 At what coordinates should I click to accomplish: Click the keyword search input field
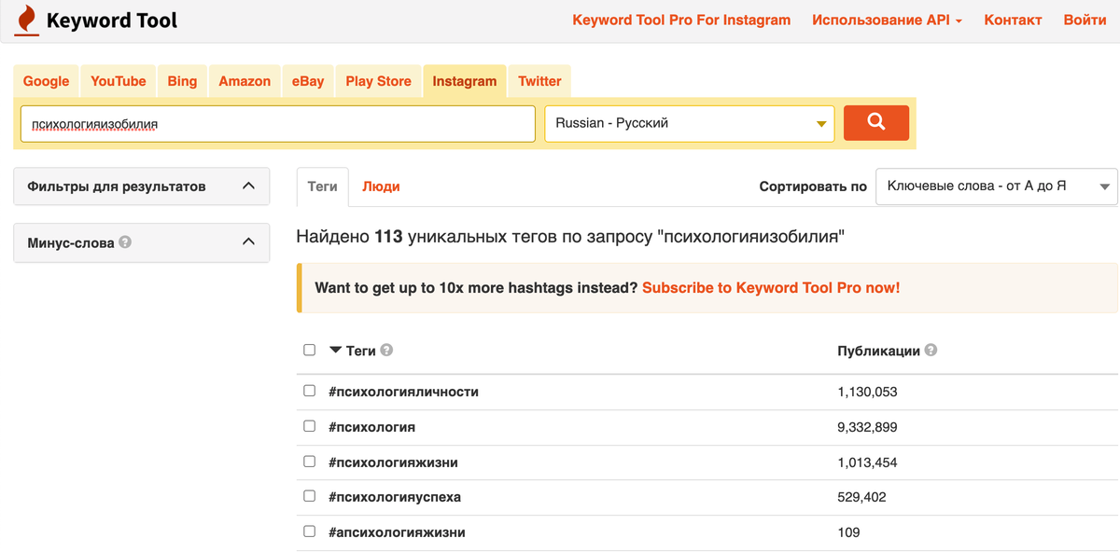point(278,123)
